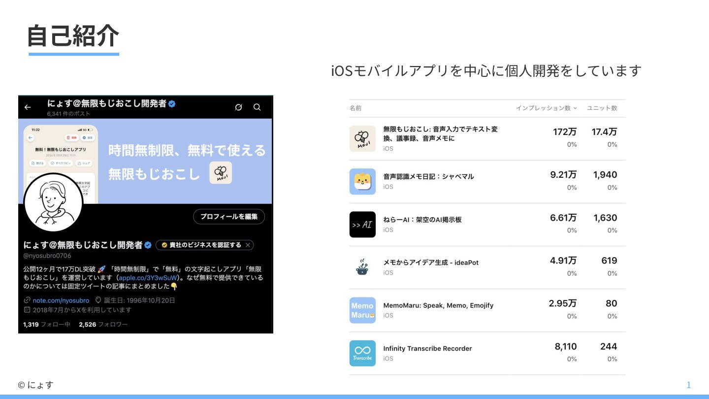709x399 pixels.
Task: Click the @nyosubro0706 handle
Action: pos(47,256)
